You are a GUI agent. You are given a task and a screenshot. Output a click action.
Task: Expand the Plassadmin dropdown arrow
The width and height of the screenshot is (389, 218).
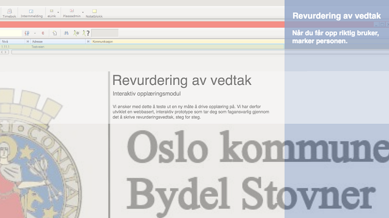pos(83,12)
